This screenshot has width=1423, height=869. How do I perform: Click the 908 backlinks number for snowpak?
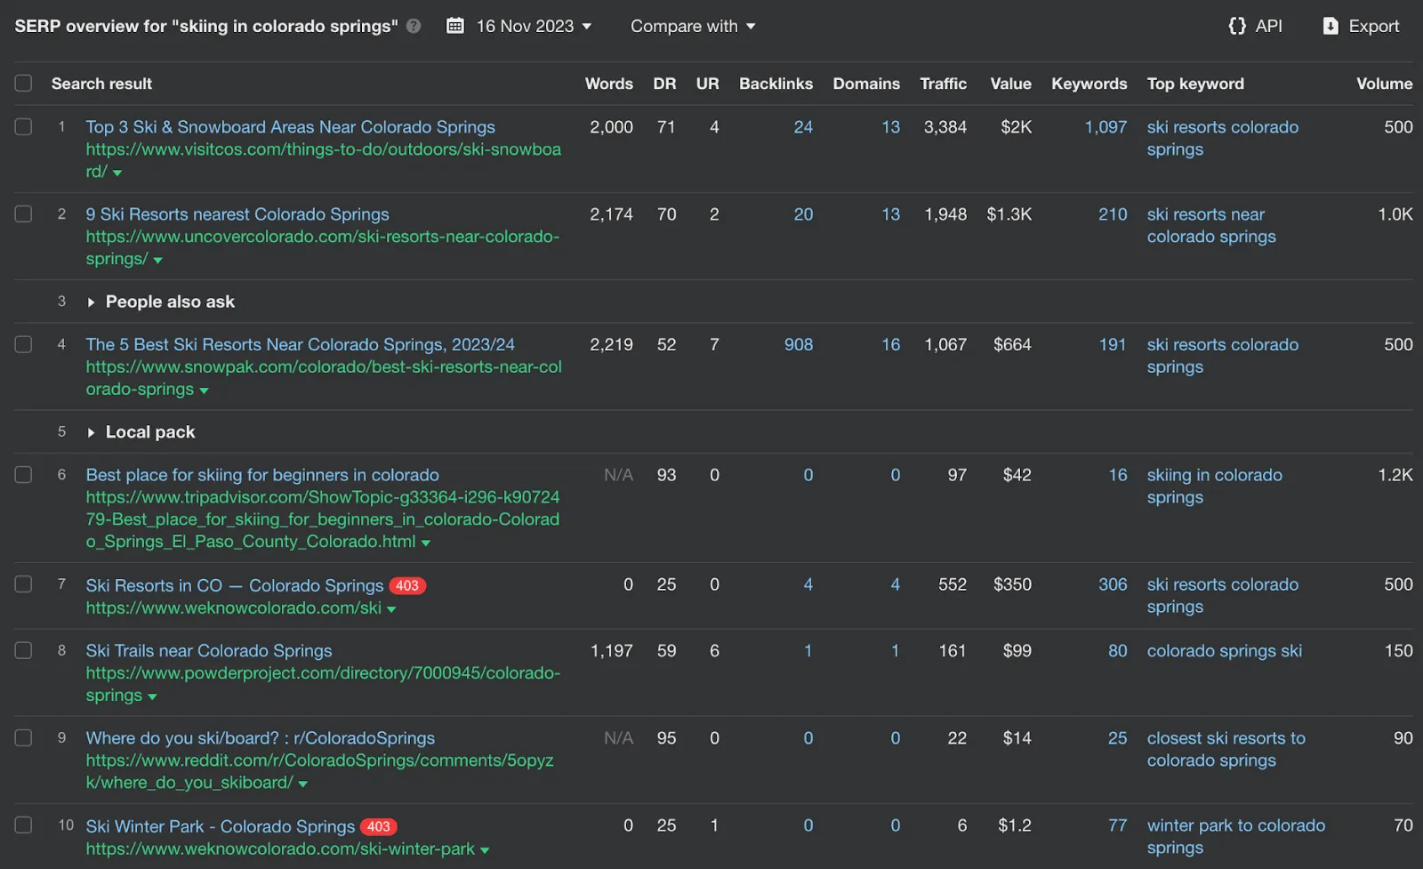798,344
